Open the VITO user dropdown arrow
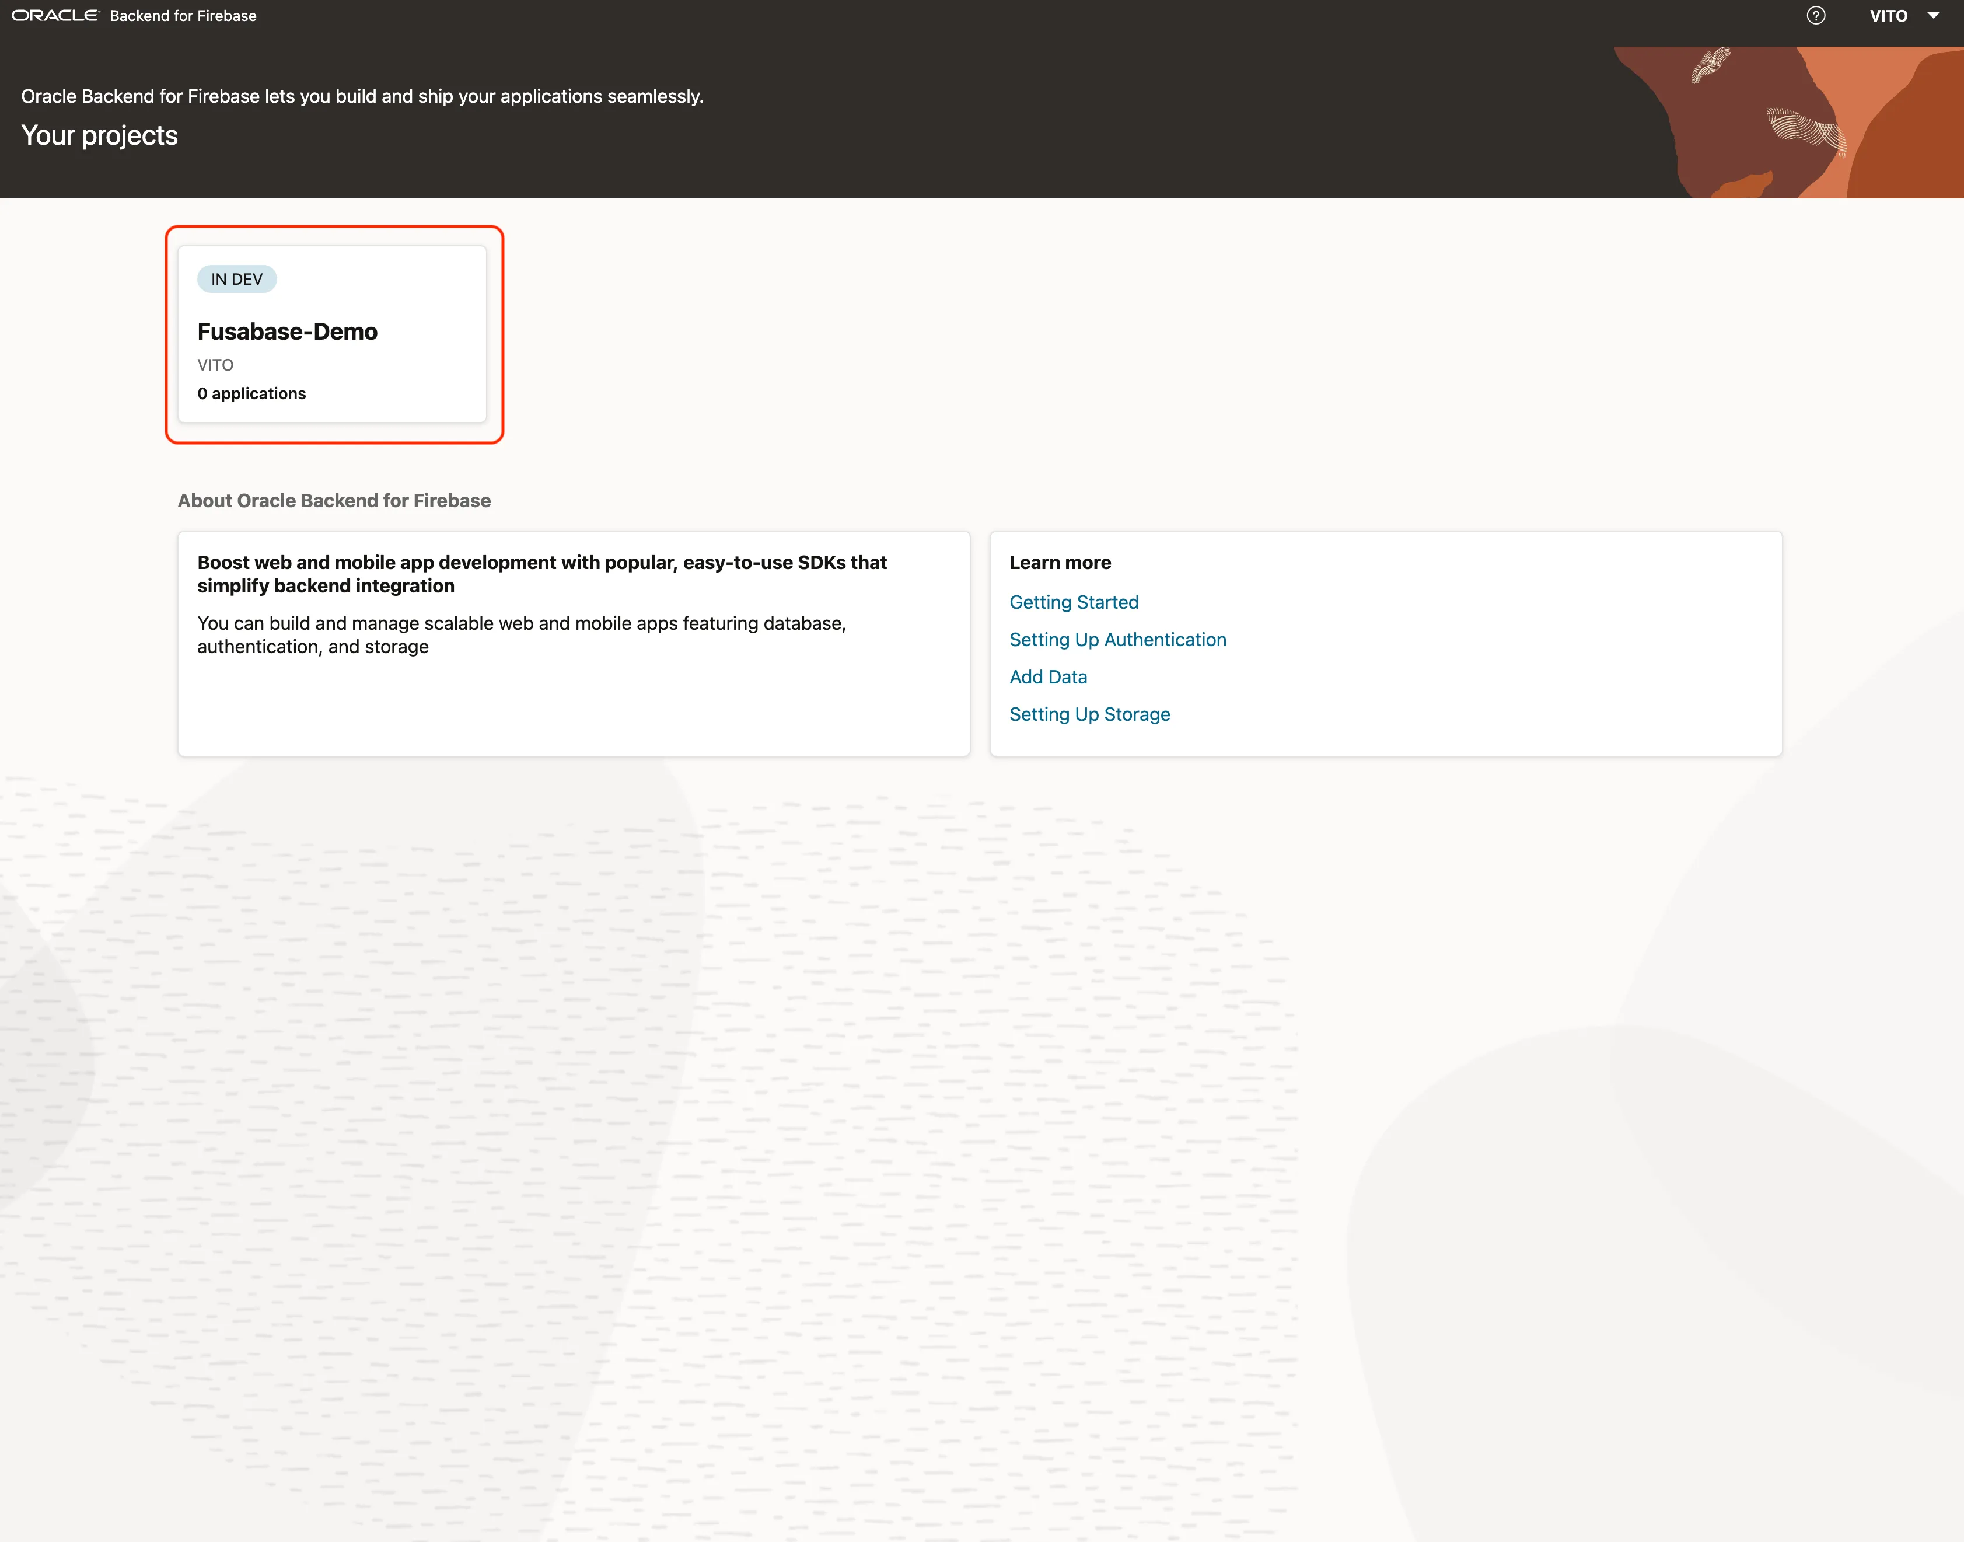The image size is (1964, 1542). pyautogui.click(x=1933, y=15)
